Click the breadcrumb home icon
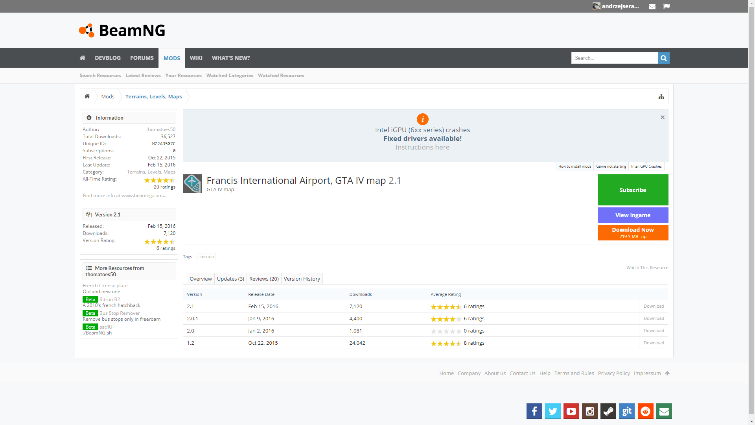 [87, 96]
